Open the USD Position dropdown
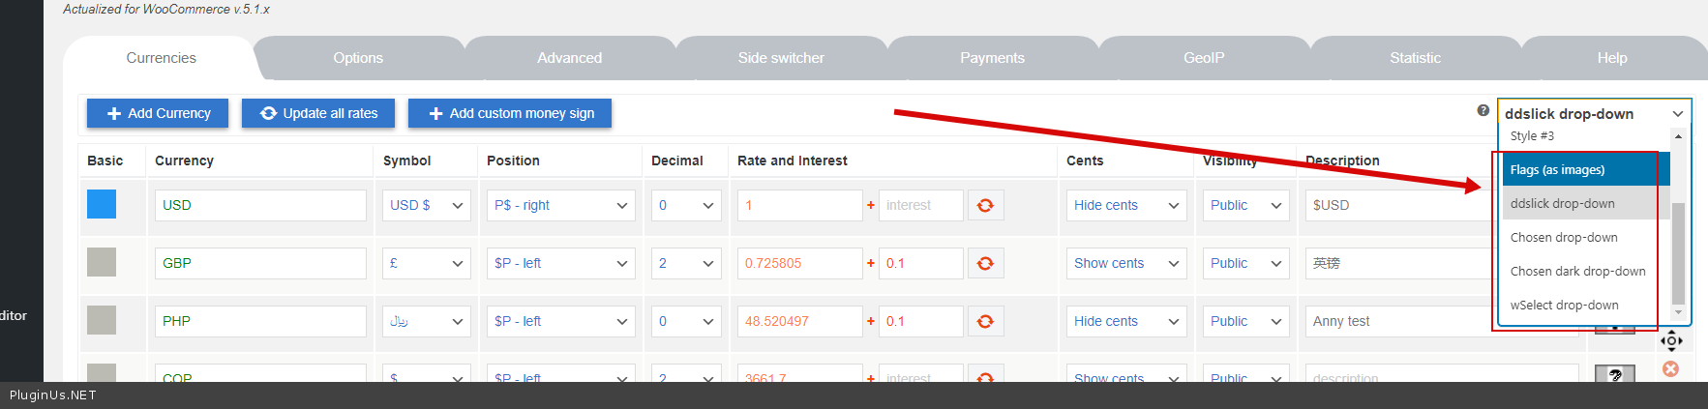This screenshot has width=1708, height=409. 560,205
